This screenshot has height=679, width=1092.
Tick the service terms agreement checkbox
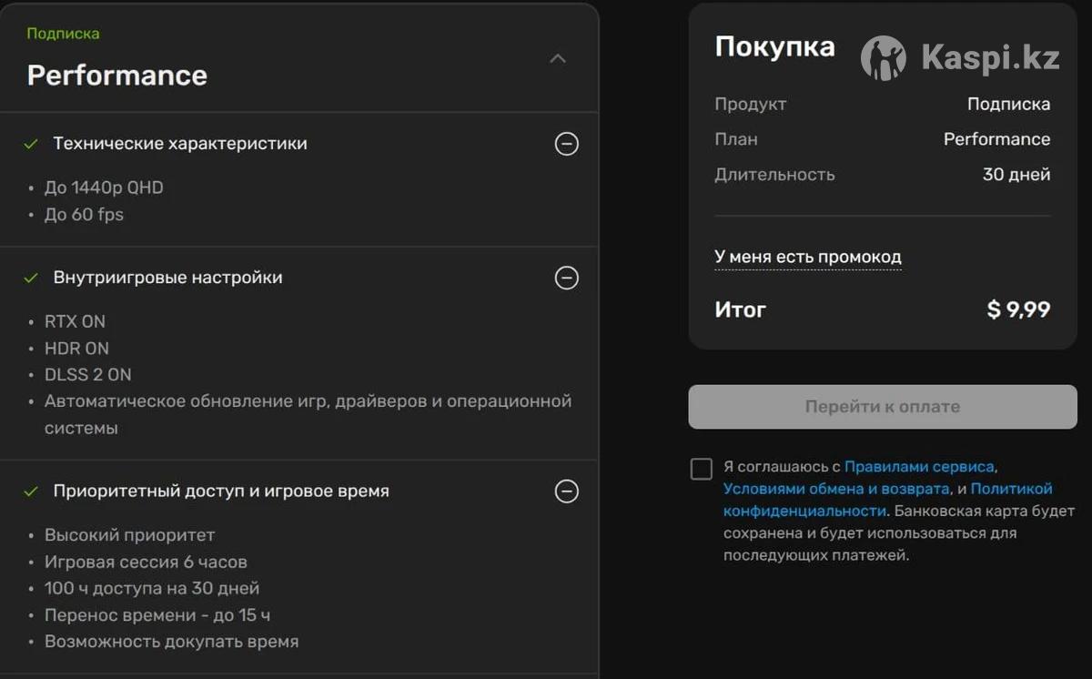coord(701,469)
